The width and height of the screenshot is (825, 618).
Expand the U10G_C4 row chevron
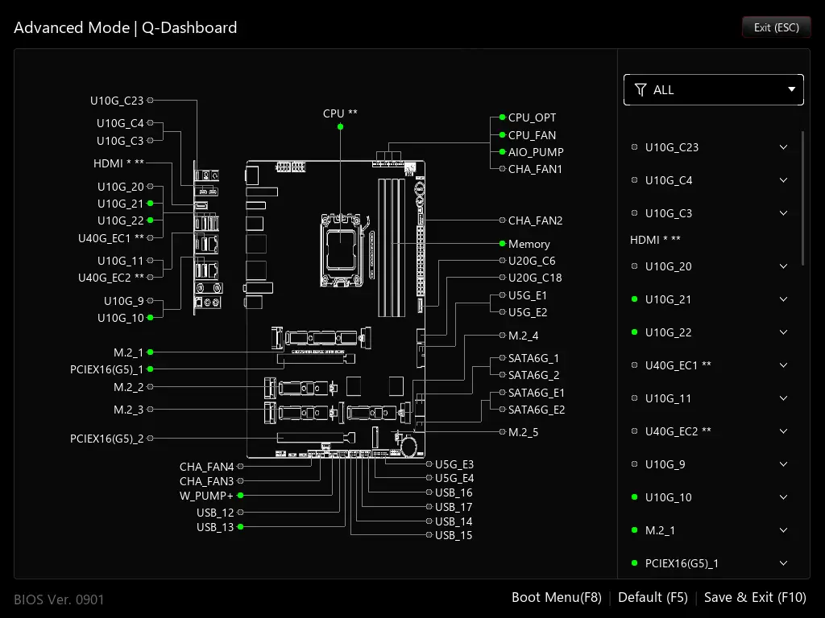[783, 180]
